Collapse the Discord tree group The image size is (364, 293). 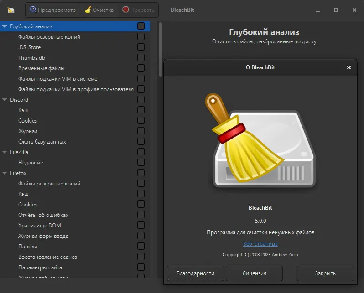pyautogui.click(x=5, y=100)
